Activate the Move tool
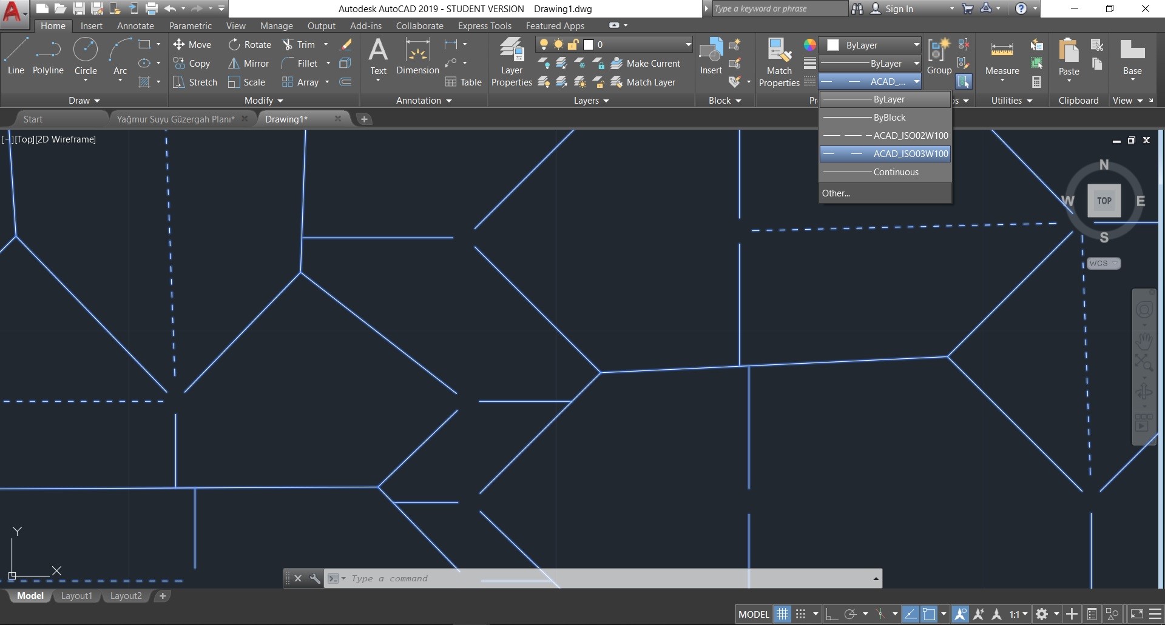1165x625 pixels. click(x=193, y=44)
